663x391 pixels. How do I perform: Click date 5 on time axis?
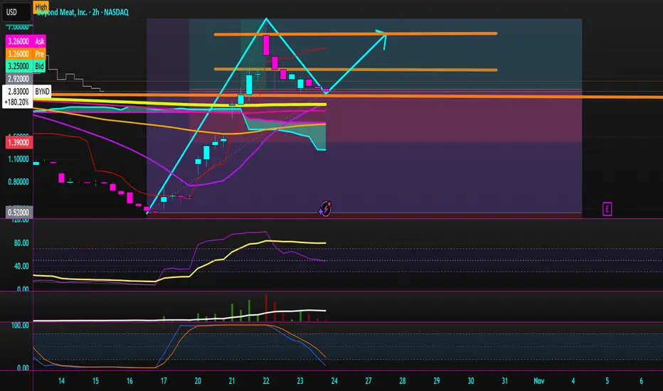(608, 381)
